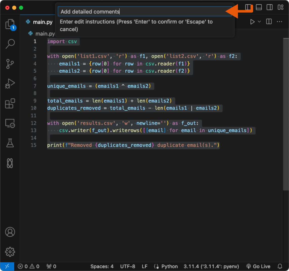
Task: Click main.py in the breadcrumb
Action: 45,34
